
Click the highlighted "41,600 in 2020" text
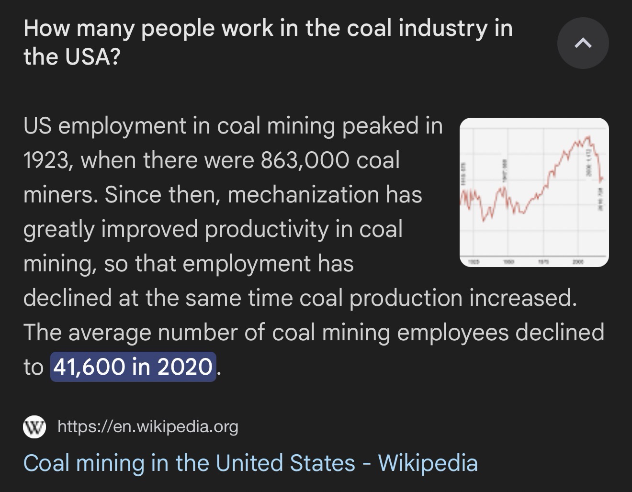(133, 367)
